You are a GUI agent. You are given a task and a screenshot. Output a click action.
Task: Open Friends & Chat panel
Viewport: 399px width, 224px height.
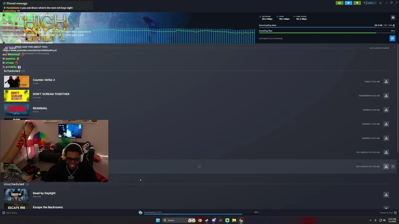click(x=388, y=213)
